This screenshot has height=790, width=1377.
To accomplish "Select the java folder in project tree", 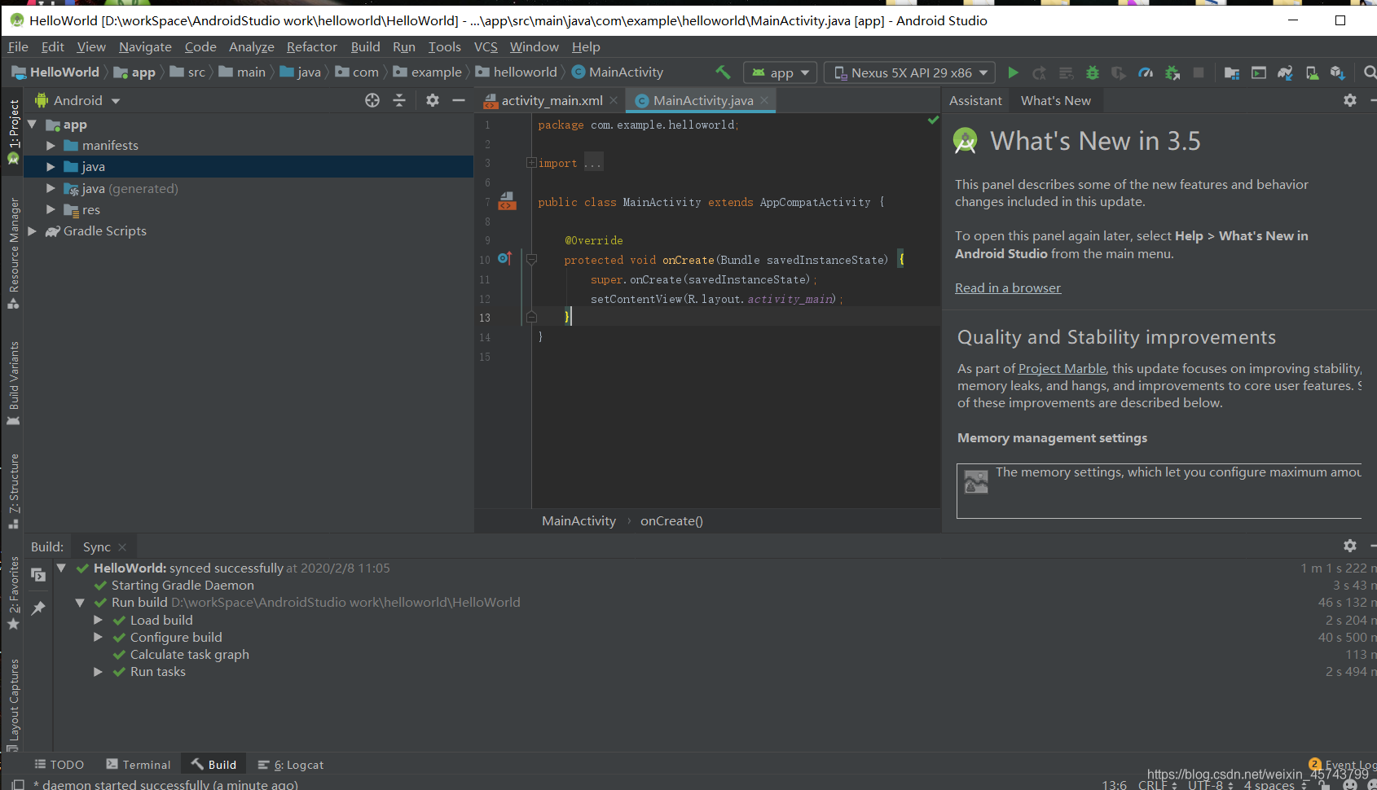I will coord(249,166).
